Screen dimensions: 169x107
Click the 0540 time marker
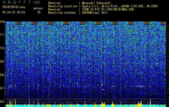[163, 23]
